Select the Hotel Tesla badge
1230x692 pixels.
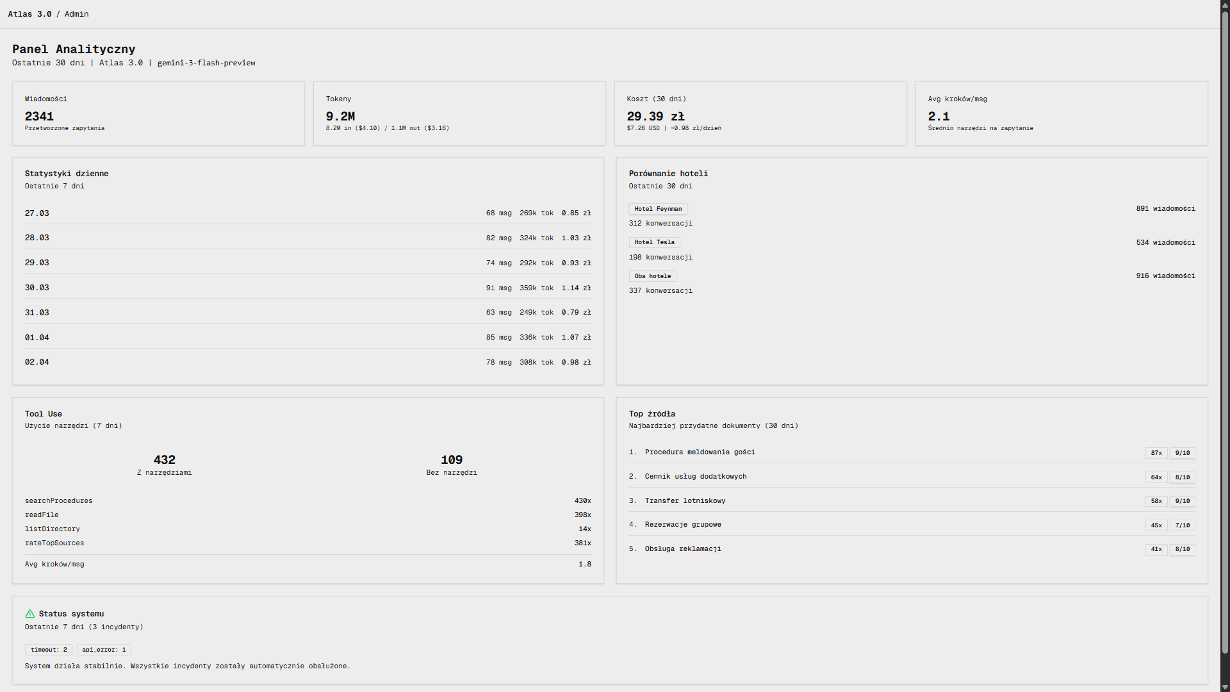[654, 242]
